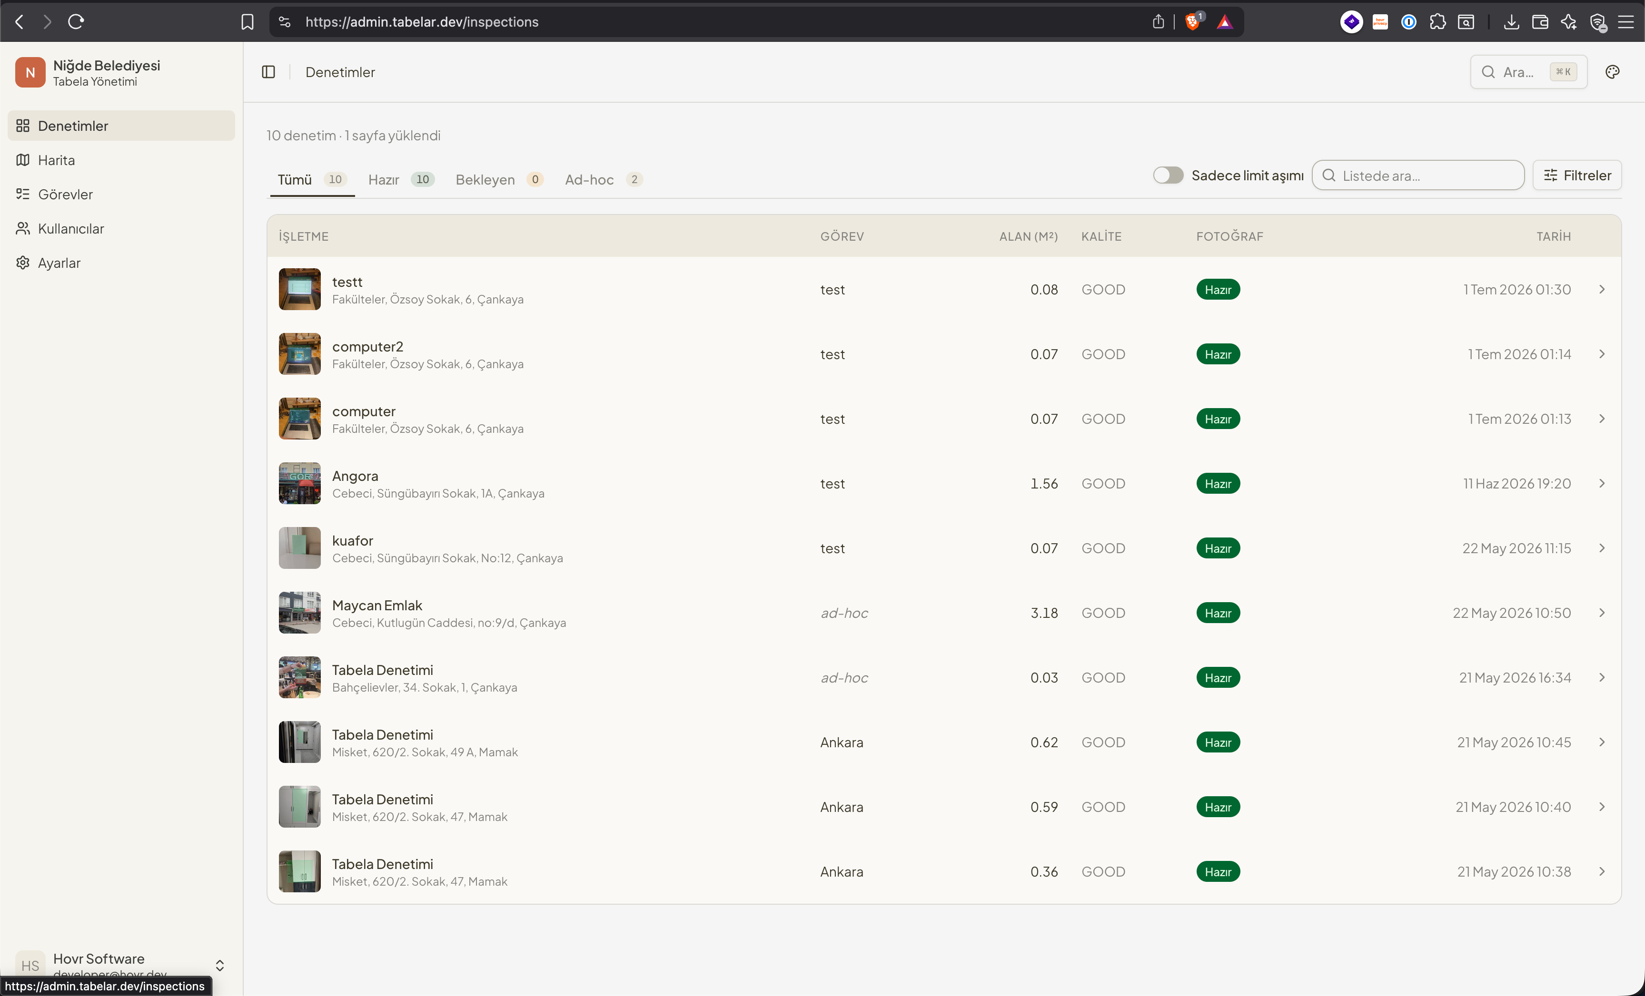Open the Maycan Emlak thumbnail
Viewport: 1645px width, 996px height.
pyautogui.click(x=300, y=613)
